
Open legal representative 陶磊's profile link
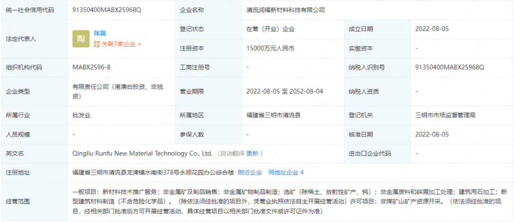point(100,33)
